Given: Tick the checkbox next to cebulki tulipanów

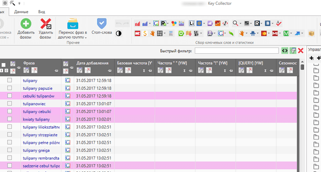Looking at the screenshot, I should click(9, 96).
